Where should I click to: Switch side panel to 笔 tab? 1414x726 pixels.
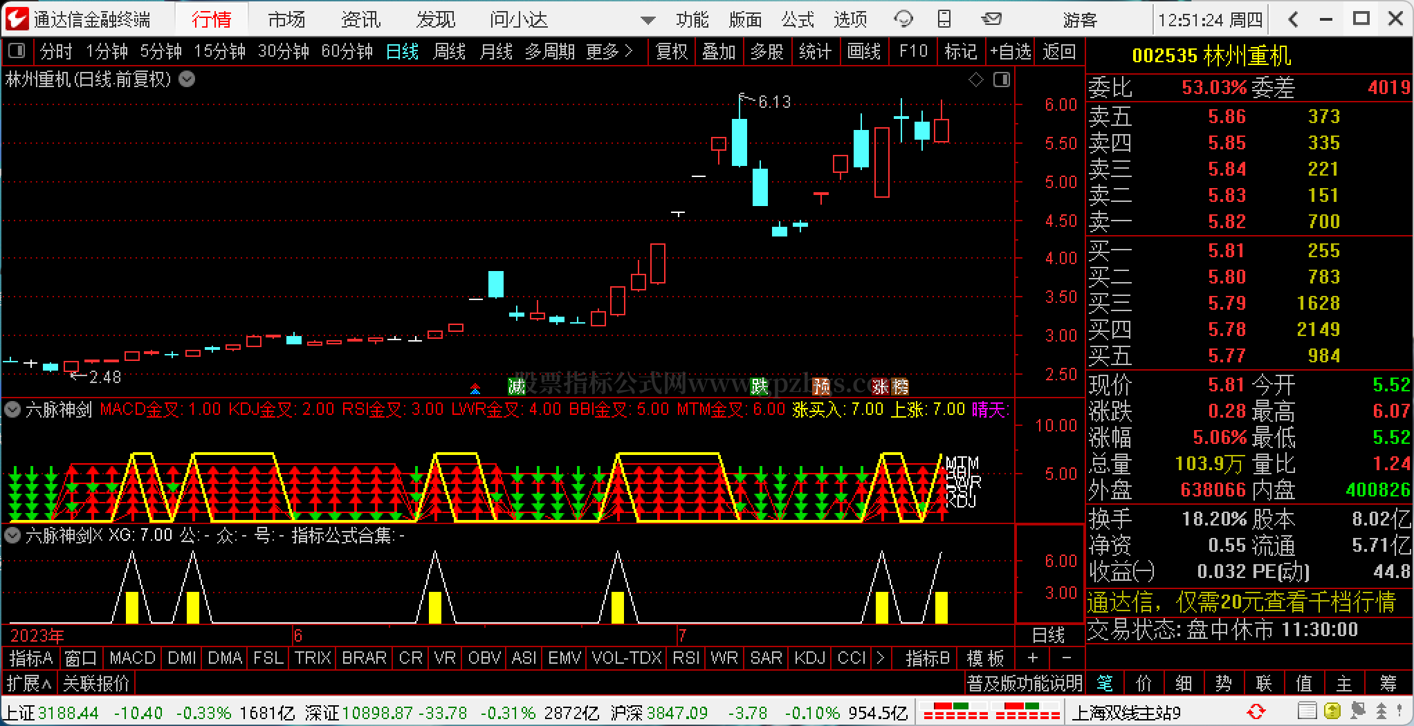tap(1105, 683)
